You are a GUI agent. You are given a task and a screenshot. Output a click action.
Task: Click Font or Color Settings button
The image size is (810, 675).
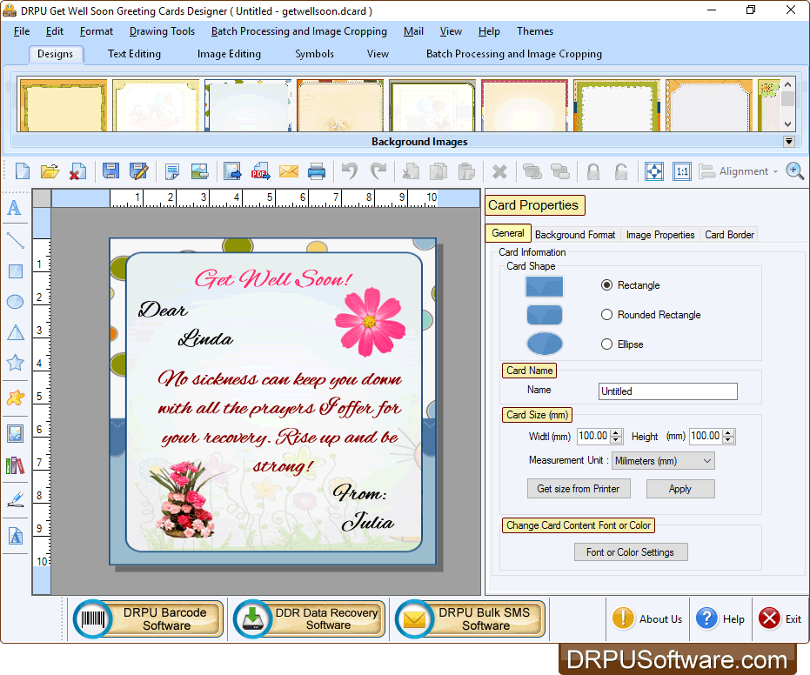click(631, 552)
